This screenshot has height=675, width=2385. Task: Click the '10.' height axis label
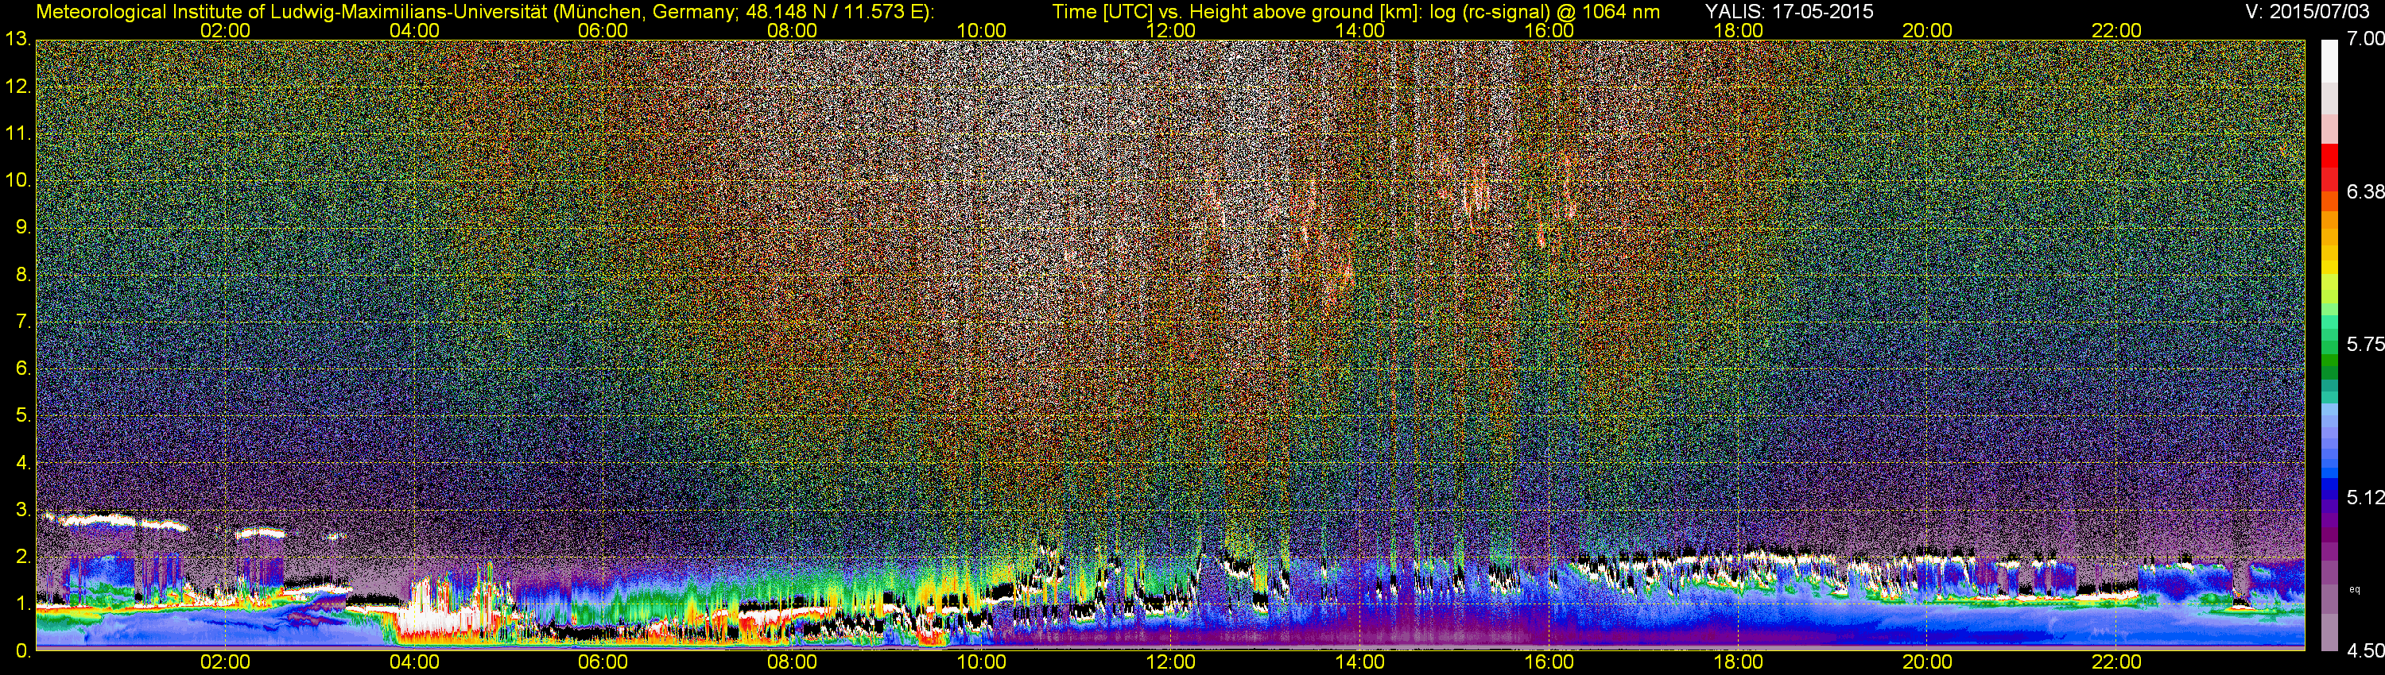(x=18, y=180)
